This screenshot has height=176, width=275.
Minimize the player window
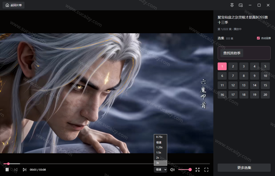click(250, 5)
